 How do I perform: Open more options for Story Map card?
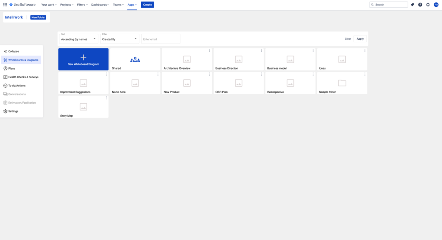[x=106, y=98]
